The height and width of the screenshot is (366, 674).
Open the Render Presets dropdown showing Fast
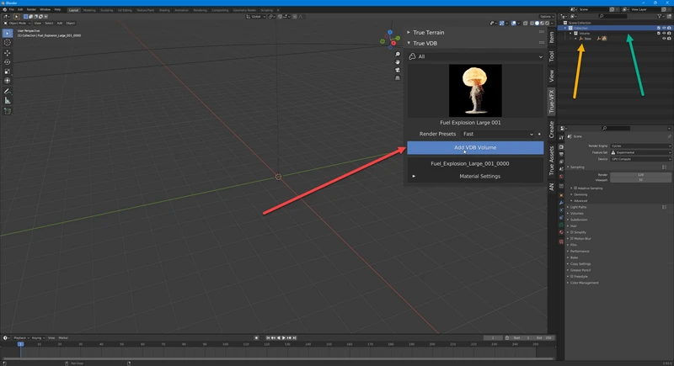497,134
